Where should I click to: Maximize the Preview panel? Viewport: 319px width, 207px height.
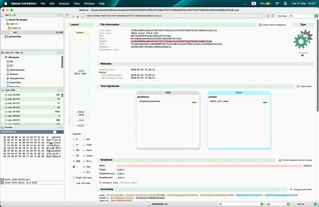coord(59,127)
